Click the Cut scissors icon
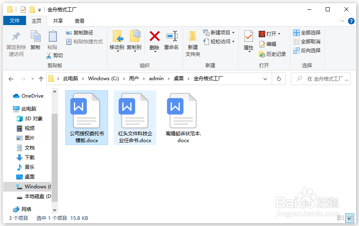359x226 pixels. coord(49,55)
